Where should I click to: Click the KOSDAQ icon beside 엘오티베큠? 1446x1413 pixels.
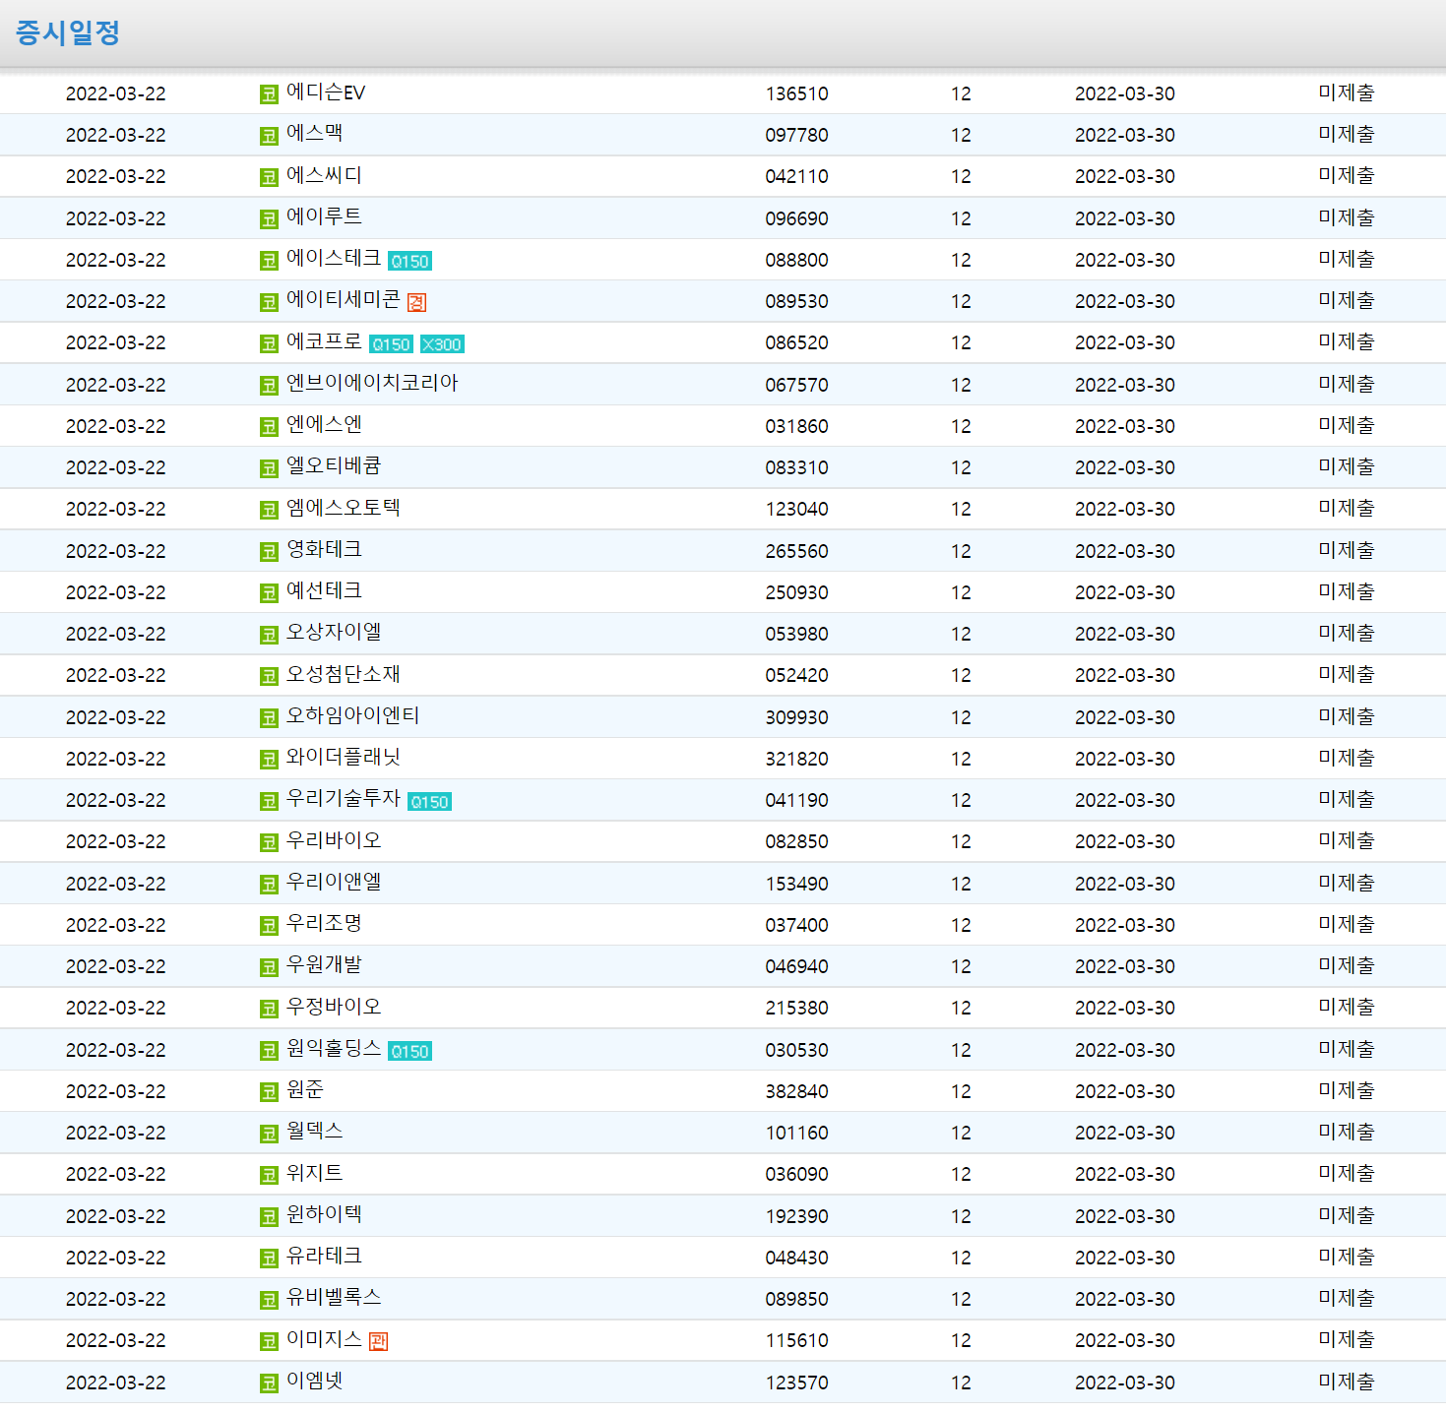point(269,468)
